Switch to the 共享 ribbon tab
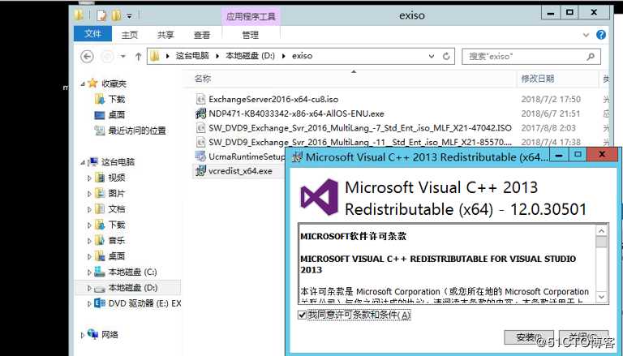 point(165,35)
